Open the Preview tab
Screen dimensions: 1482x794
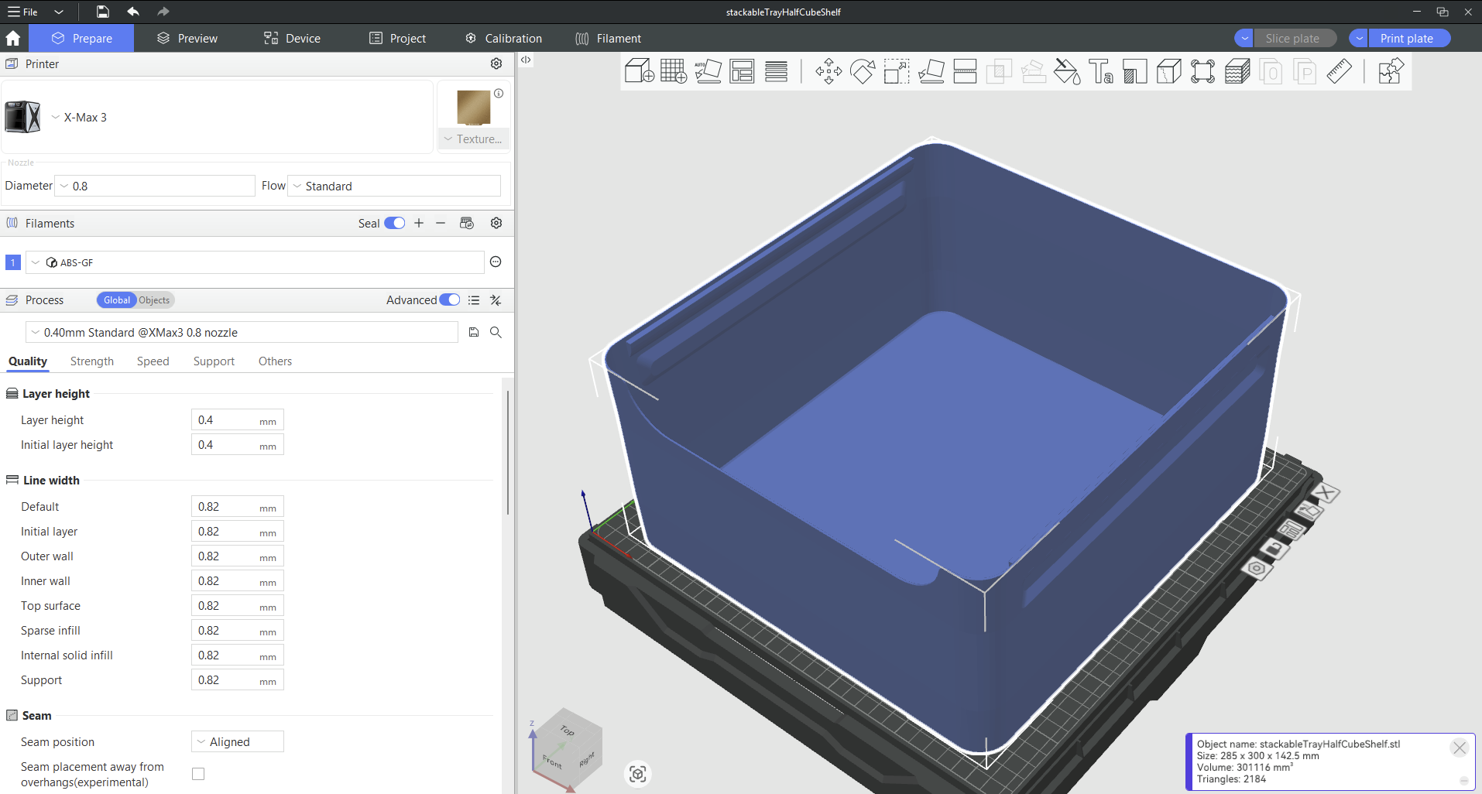tap(187, 39)
